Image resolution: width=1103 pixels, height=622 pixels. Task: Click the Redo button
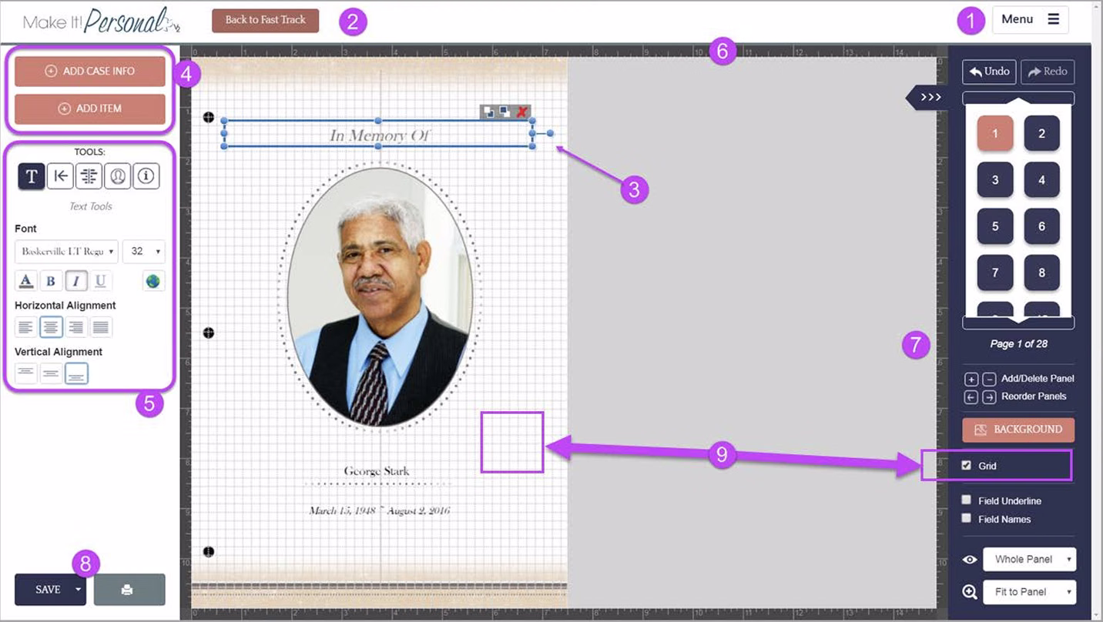(1048, 72)
